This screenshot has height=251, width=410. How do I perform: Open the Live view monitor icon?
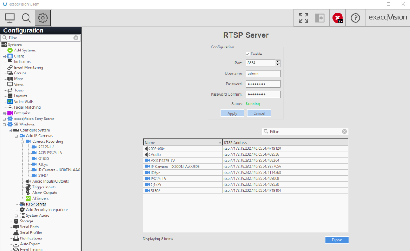click(10, 18)
